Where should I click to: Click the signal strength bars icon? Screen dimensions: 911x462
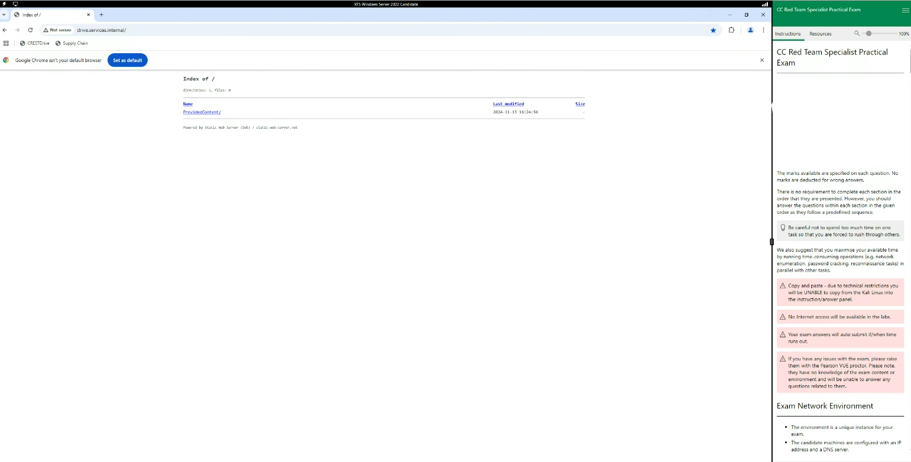click(765, 4)
